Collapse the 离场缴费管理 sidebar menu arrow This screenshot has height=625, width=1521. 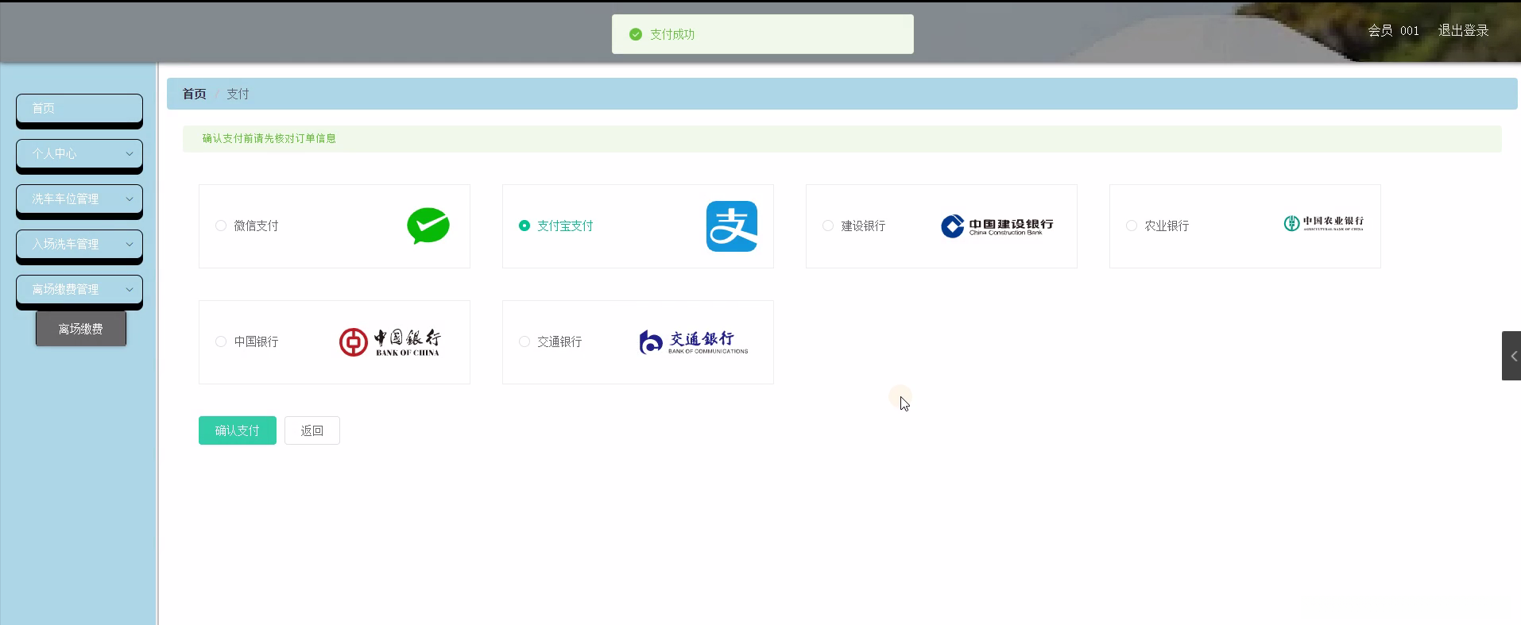pyautogui.click(x=130, y=289)
